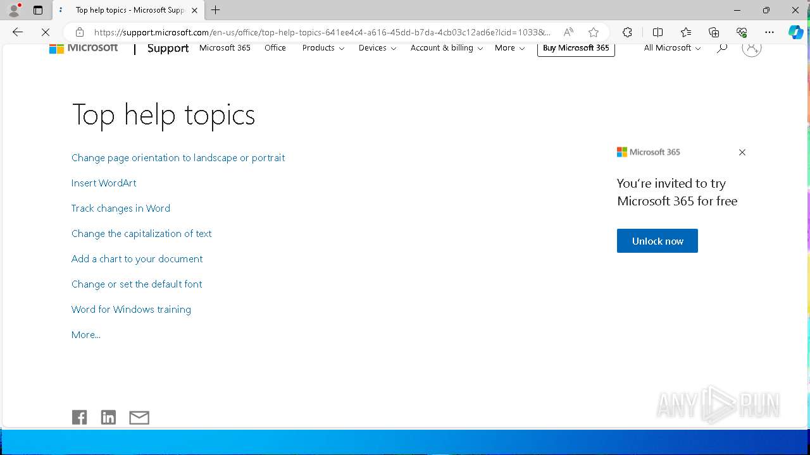Click the Microsoft 365 logo in promo
Image resolution: width=810 pixels, height=455 pixels.
point(649,152)
